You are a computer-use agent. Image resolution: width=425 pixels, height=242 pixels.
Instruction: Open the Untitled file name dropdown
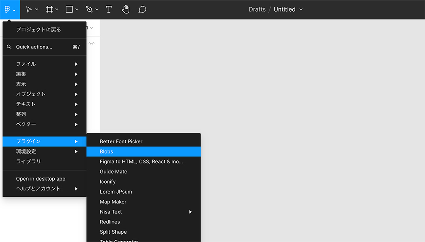(288, 10)
